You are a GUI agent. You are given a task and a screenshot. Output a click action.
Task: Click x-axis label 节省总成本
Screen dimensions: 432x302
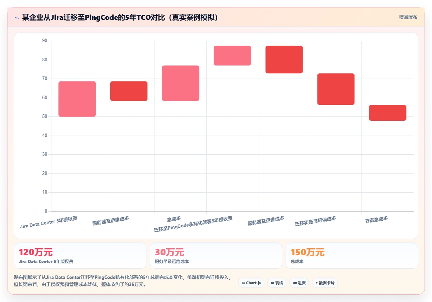coord(376,220)
